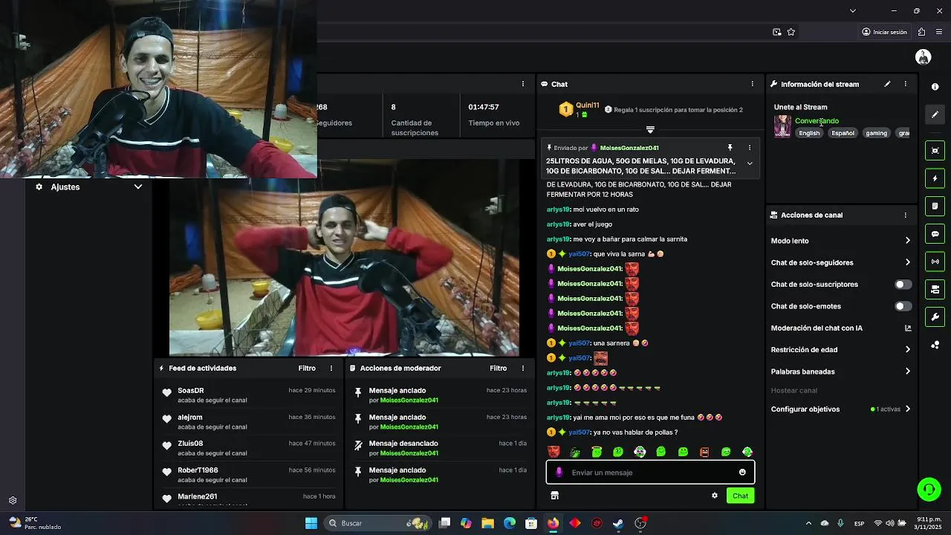
Task: Toggle Chat de solo-suscriptores switch
Action: tap(903, 285)
